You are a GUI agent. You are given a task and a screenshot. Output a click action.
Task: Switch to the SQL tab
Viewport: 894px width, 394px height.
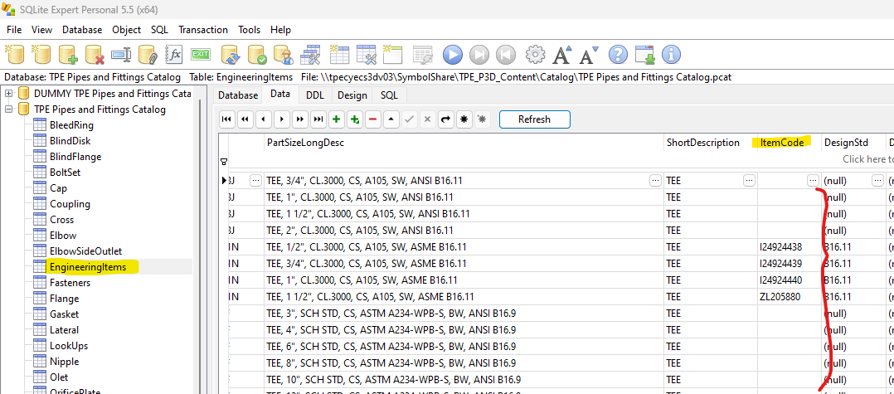tap(390, 95)
